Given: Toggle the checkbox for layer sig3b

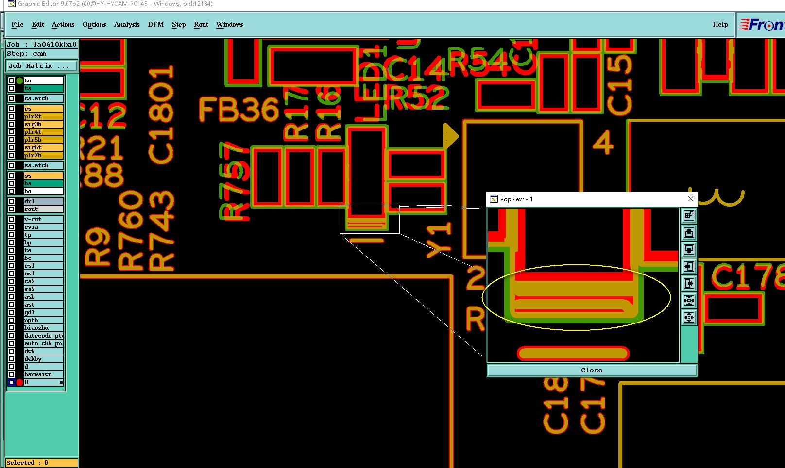Looking at the screenshot, I should [12, 124].
